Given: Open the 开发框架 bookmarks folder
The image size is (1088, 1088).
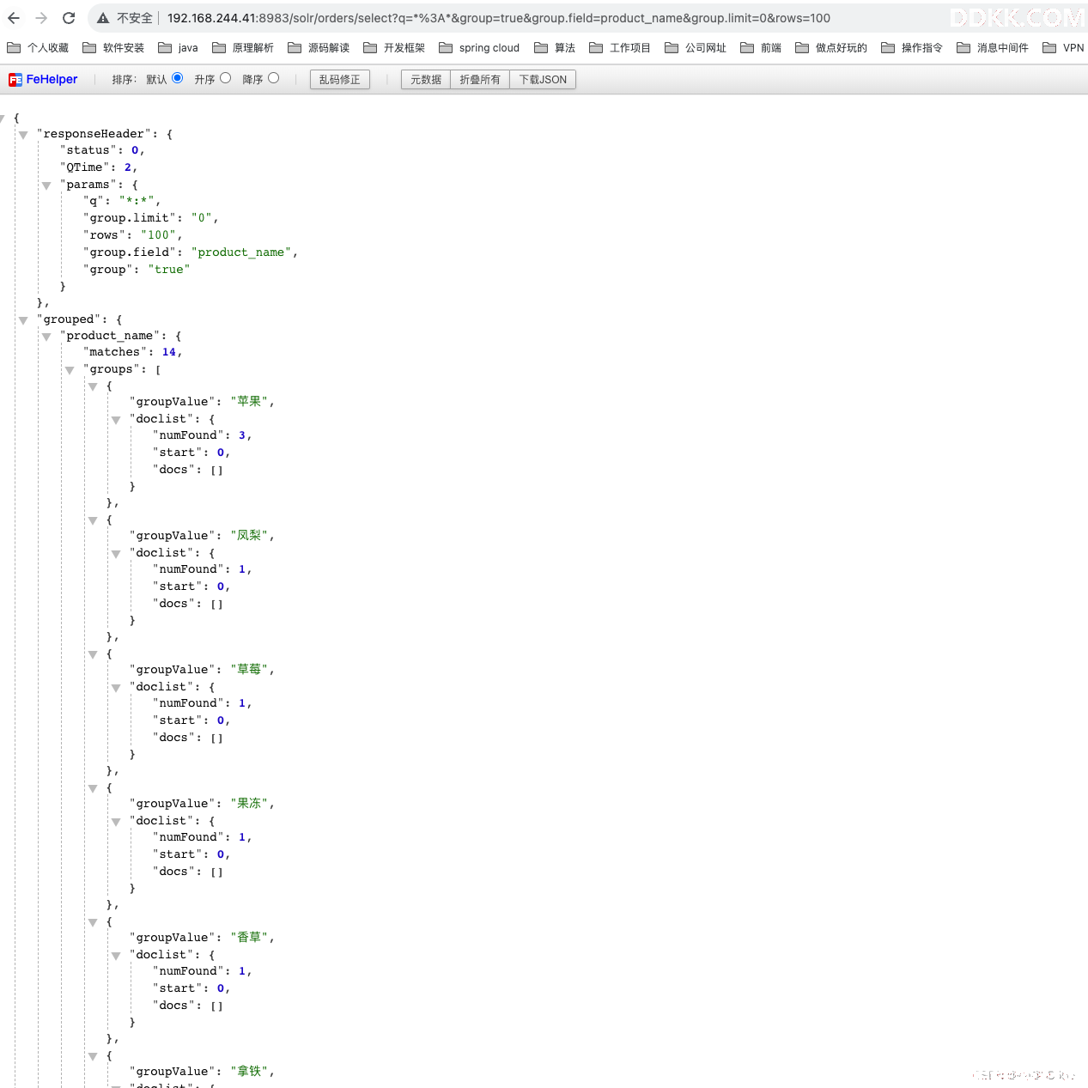Looking at the screenshot, I should (394, 48).
